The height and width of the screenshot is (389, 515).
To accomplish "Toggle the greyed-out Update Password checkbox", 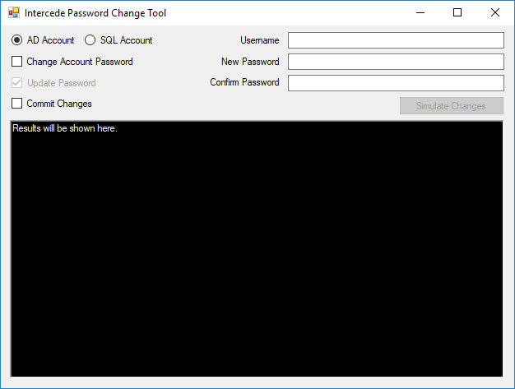I will click(16, 83).
